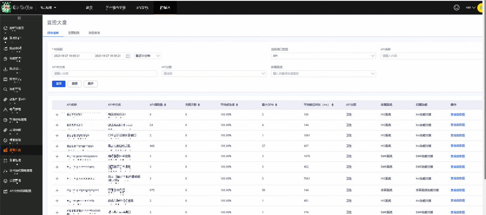The height and width of the screenshot is (215, 486).
Task: Click the paperclip icon next to 数据共享API
Action: [x=5, y=99]
